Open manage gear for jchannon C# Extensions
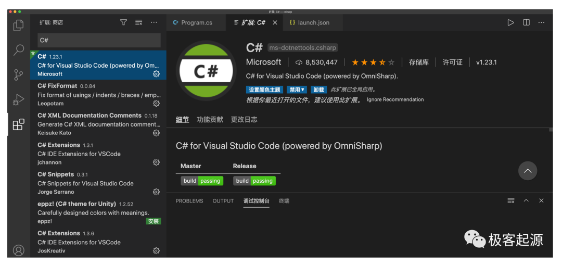 pyautogui.click(x=156, y=162)
